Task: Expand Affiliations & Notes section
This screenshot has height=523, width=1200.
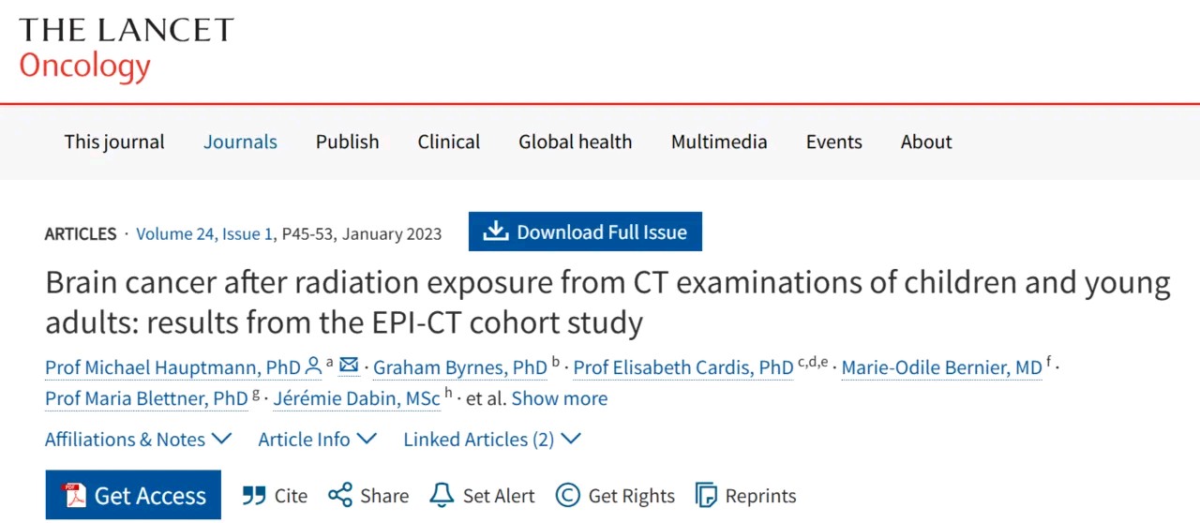Action: [x=138, y=439]
